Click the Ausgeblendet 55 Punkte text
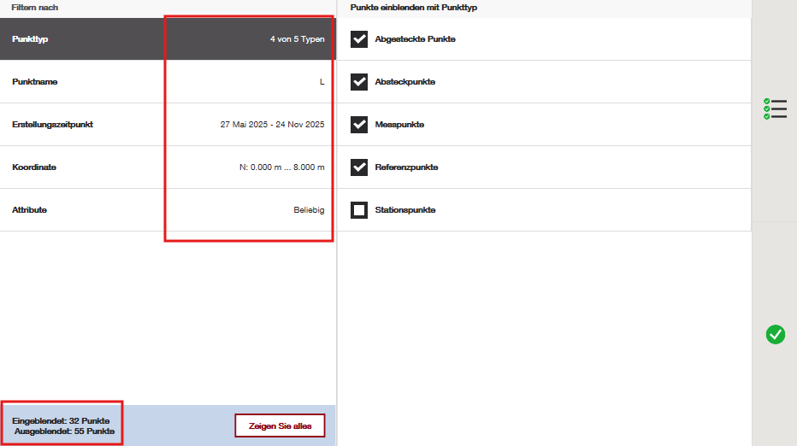 pos(64,431)
